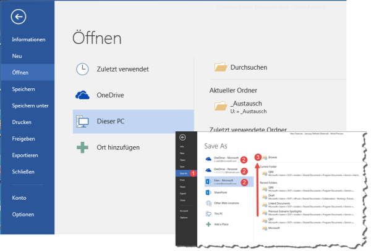Click the back arrow in the blue Öffnen sidebar

click(19, 17)
